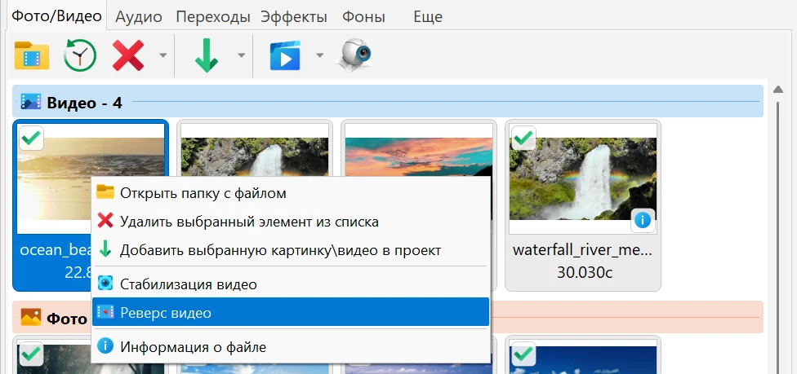Toggle checkmark on ocean_bea video thumbnail

(x=32, y=138)
